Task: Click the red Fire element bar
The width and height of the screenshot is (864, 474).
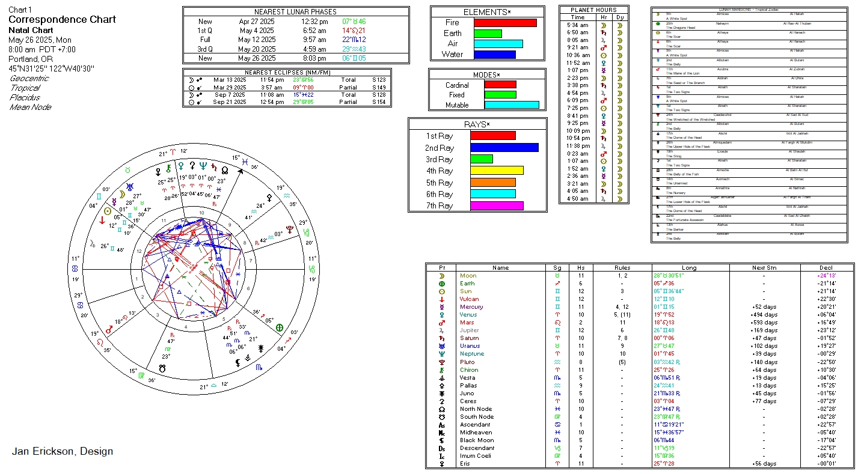Action: point(505,23)
